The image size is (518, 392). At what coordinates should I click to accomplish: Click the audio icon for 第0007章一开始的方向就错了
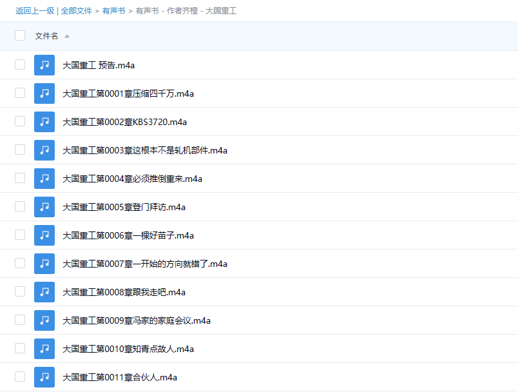point(44,264)
